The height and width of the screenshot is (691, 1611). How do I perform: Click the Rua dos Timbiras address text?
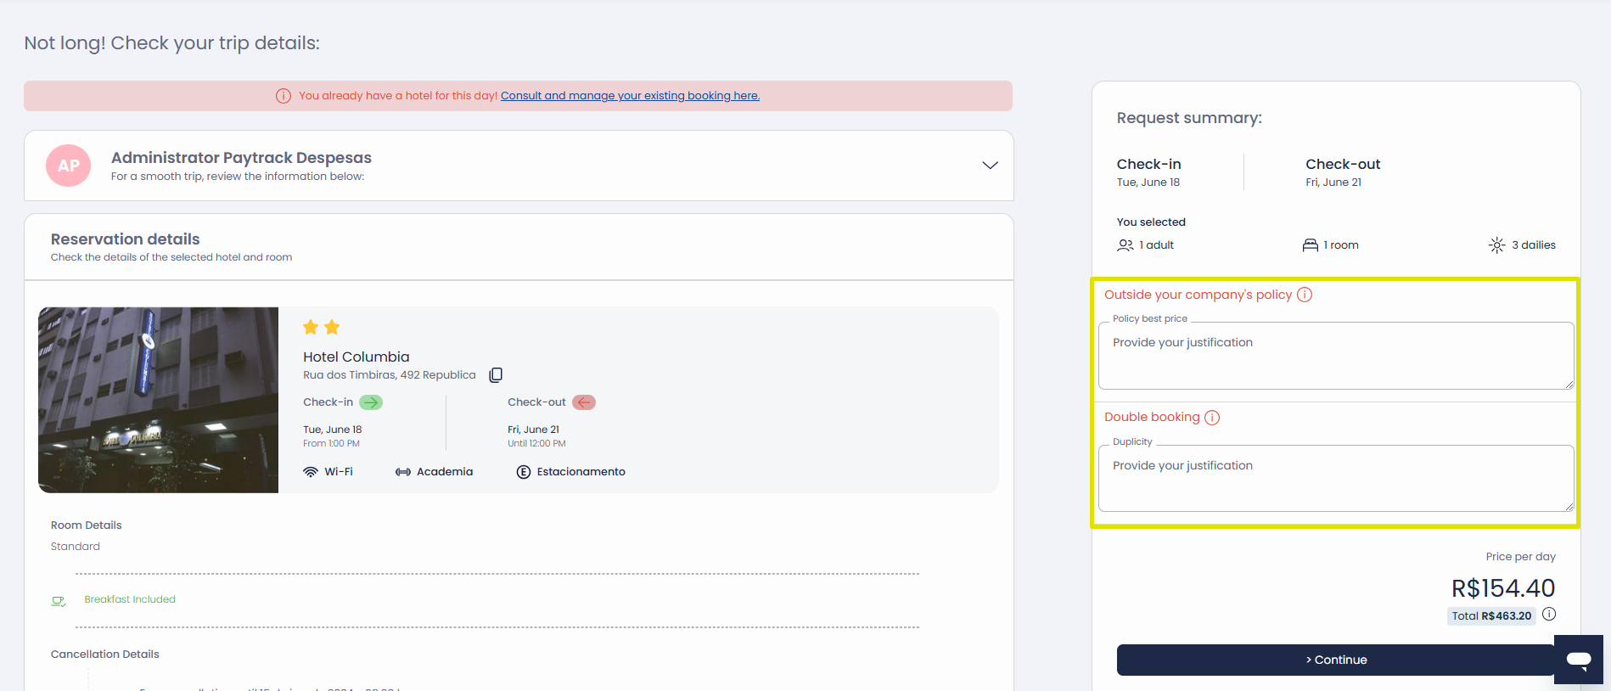click(390, 375)
